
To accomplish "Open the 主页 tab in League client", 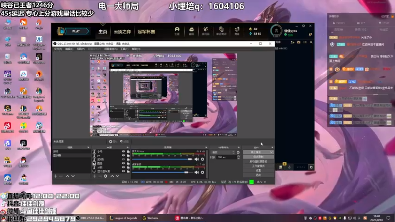I will click(103, 32).
